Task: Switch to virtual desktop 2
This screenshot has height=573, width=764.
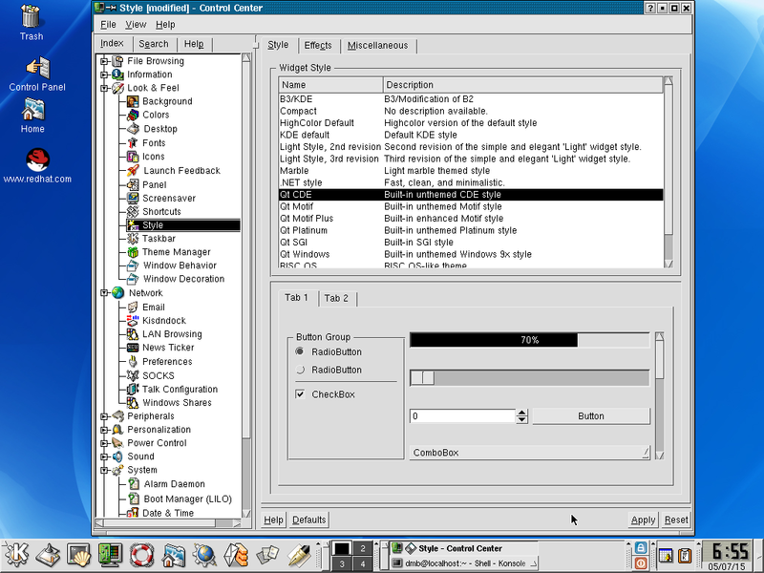Action: click(x=363, y=548)
